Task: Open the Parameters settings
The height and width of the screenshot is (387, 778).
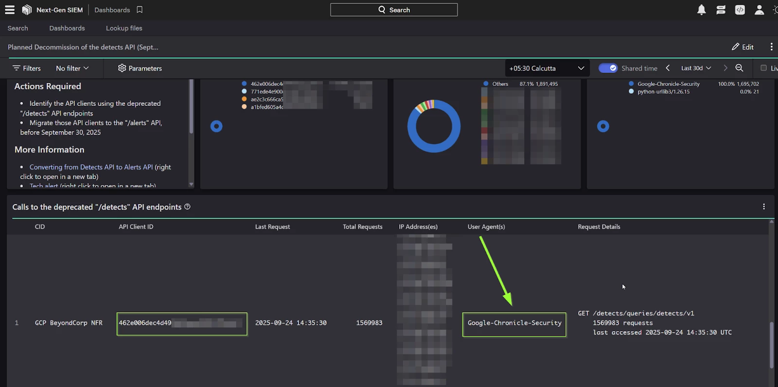Action: point(140,68)
